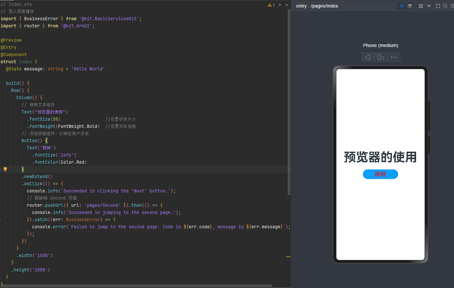Click console.info 'Succeeded in jumping' line
Viewport: 454px width, 288px height.
tap(106, 212)
